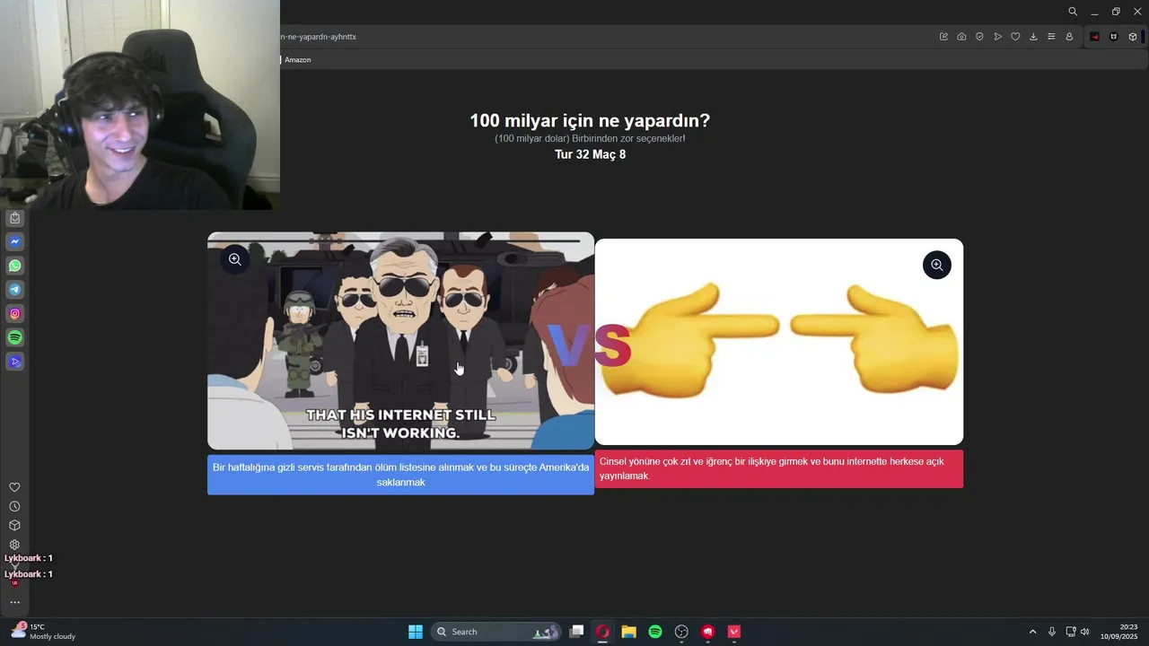1149x646 pixels.
Task: Open File Explorer from taskbar
Action: pos(629,632)
